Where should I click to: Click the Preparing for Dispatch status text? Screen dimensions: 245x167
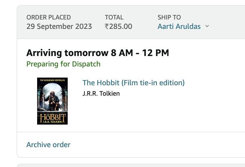pyautogui.click(x=64, y=64)
